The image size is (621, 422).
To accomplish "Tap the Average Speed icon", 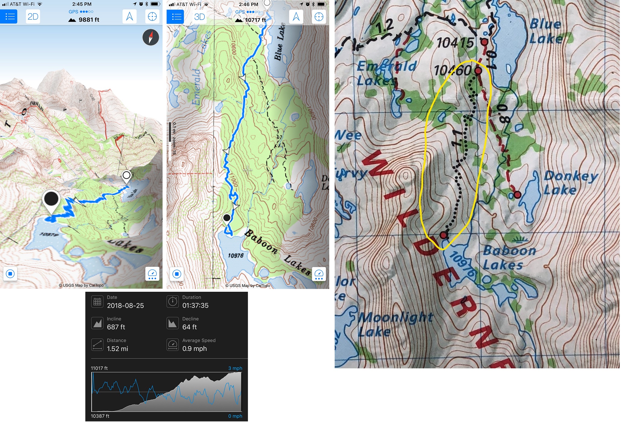I will 173,345.
